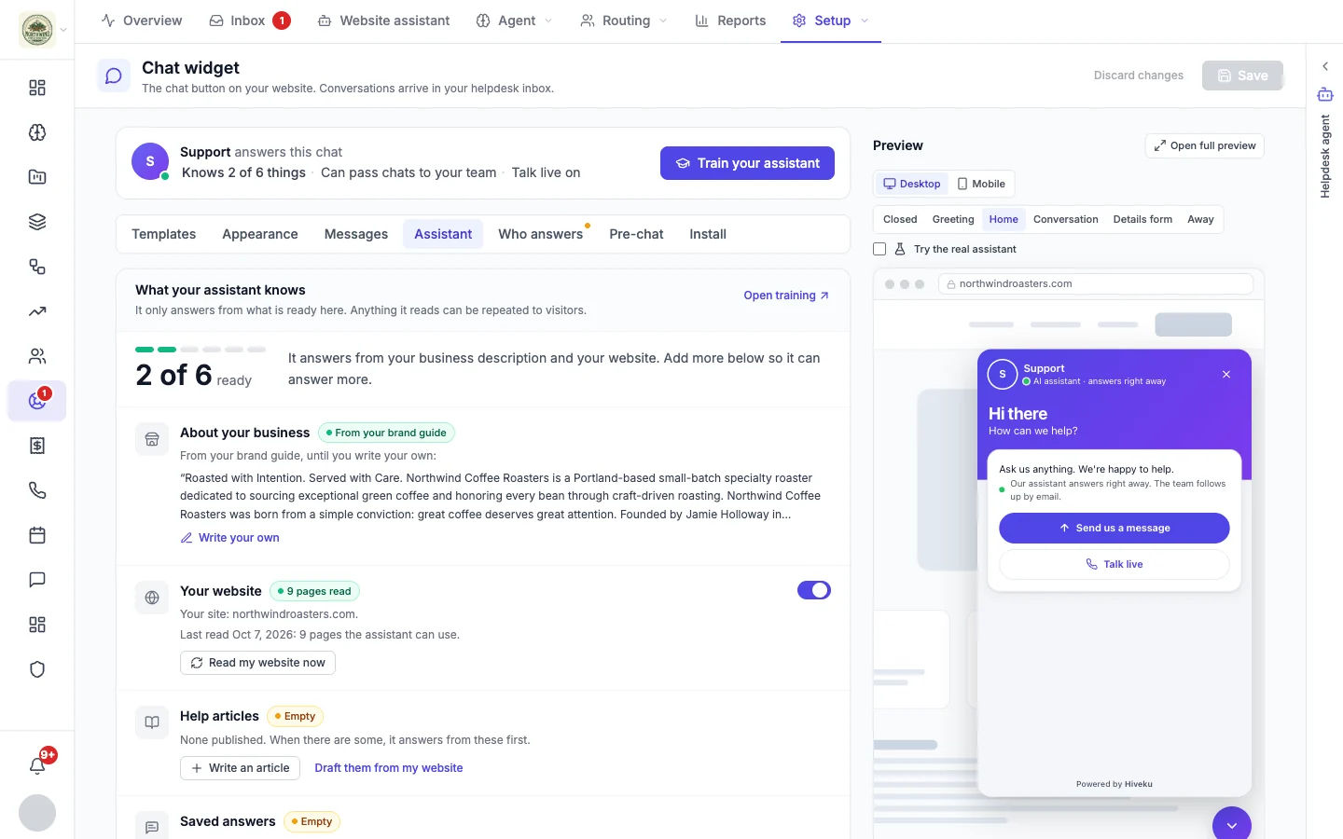
Task: Click the phone icon in the sidebar
Action: click(37, 490)
